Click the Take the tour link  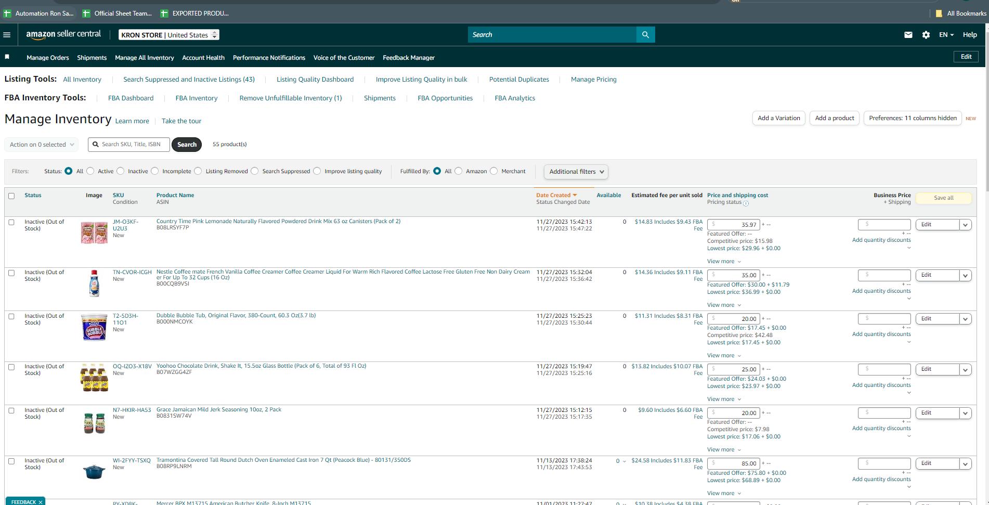pos(181,121)
